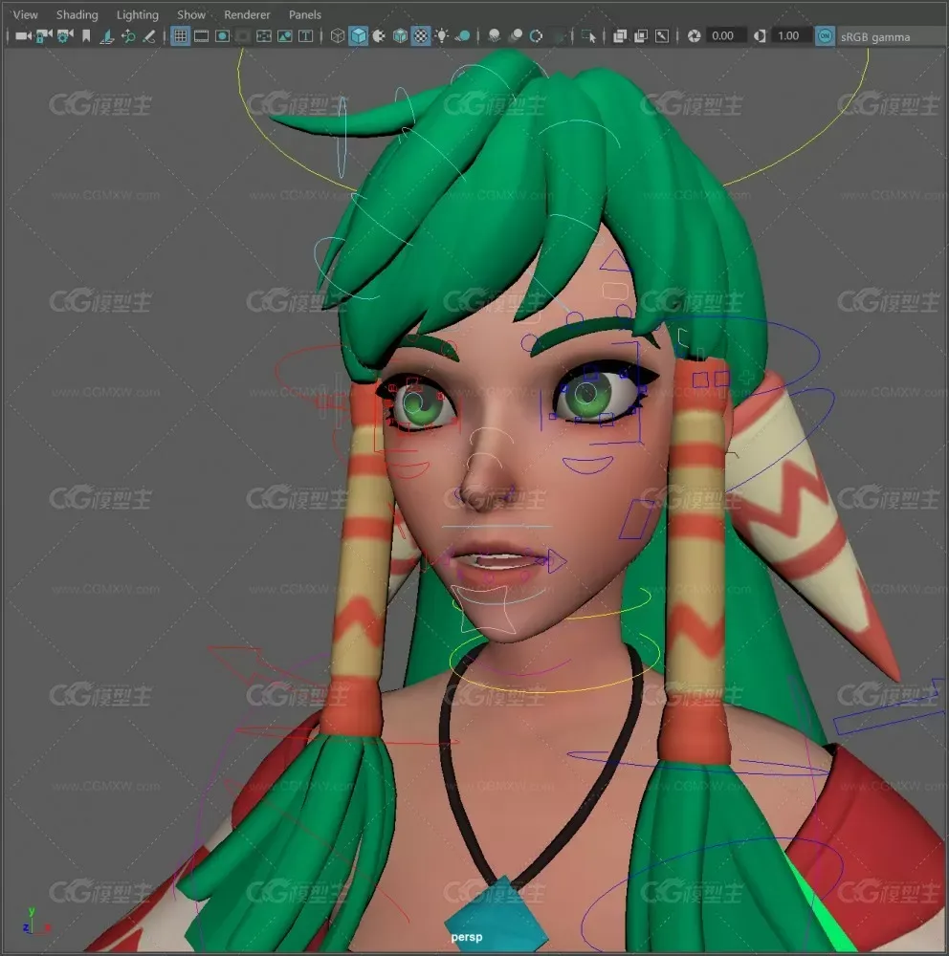Click the Gamma field showing 1.00

tap(790, 36)
